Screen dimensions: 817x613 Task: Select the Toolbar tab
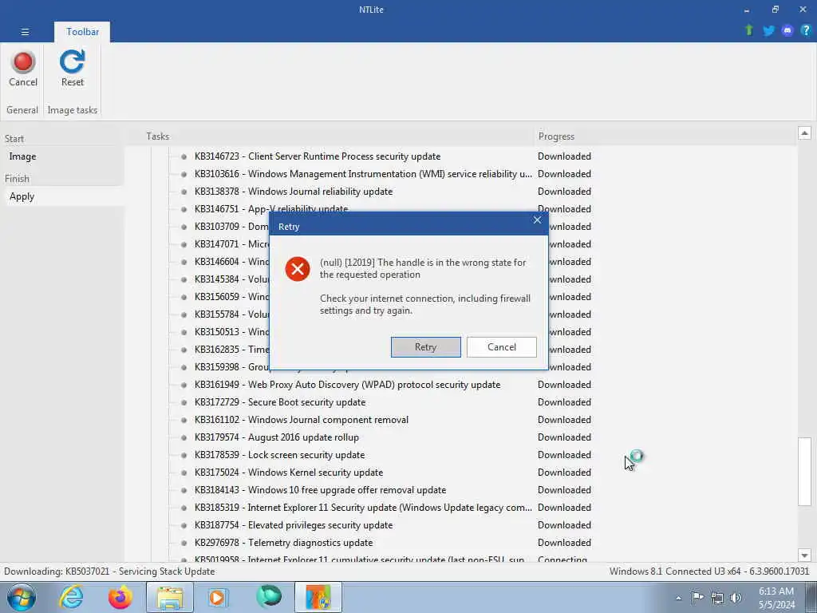82,32
